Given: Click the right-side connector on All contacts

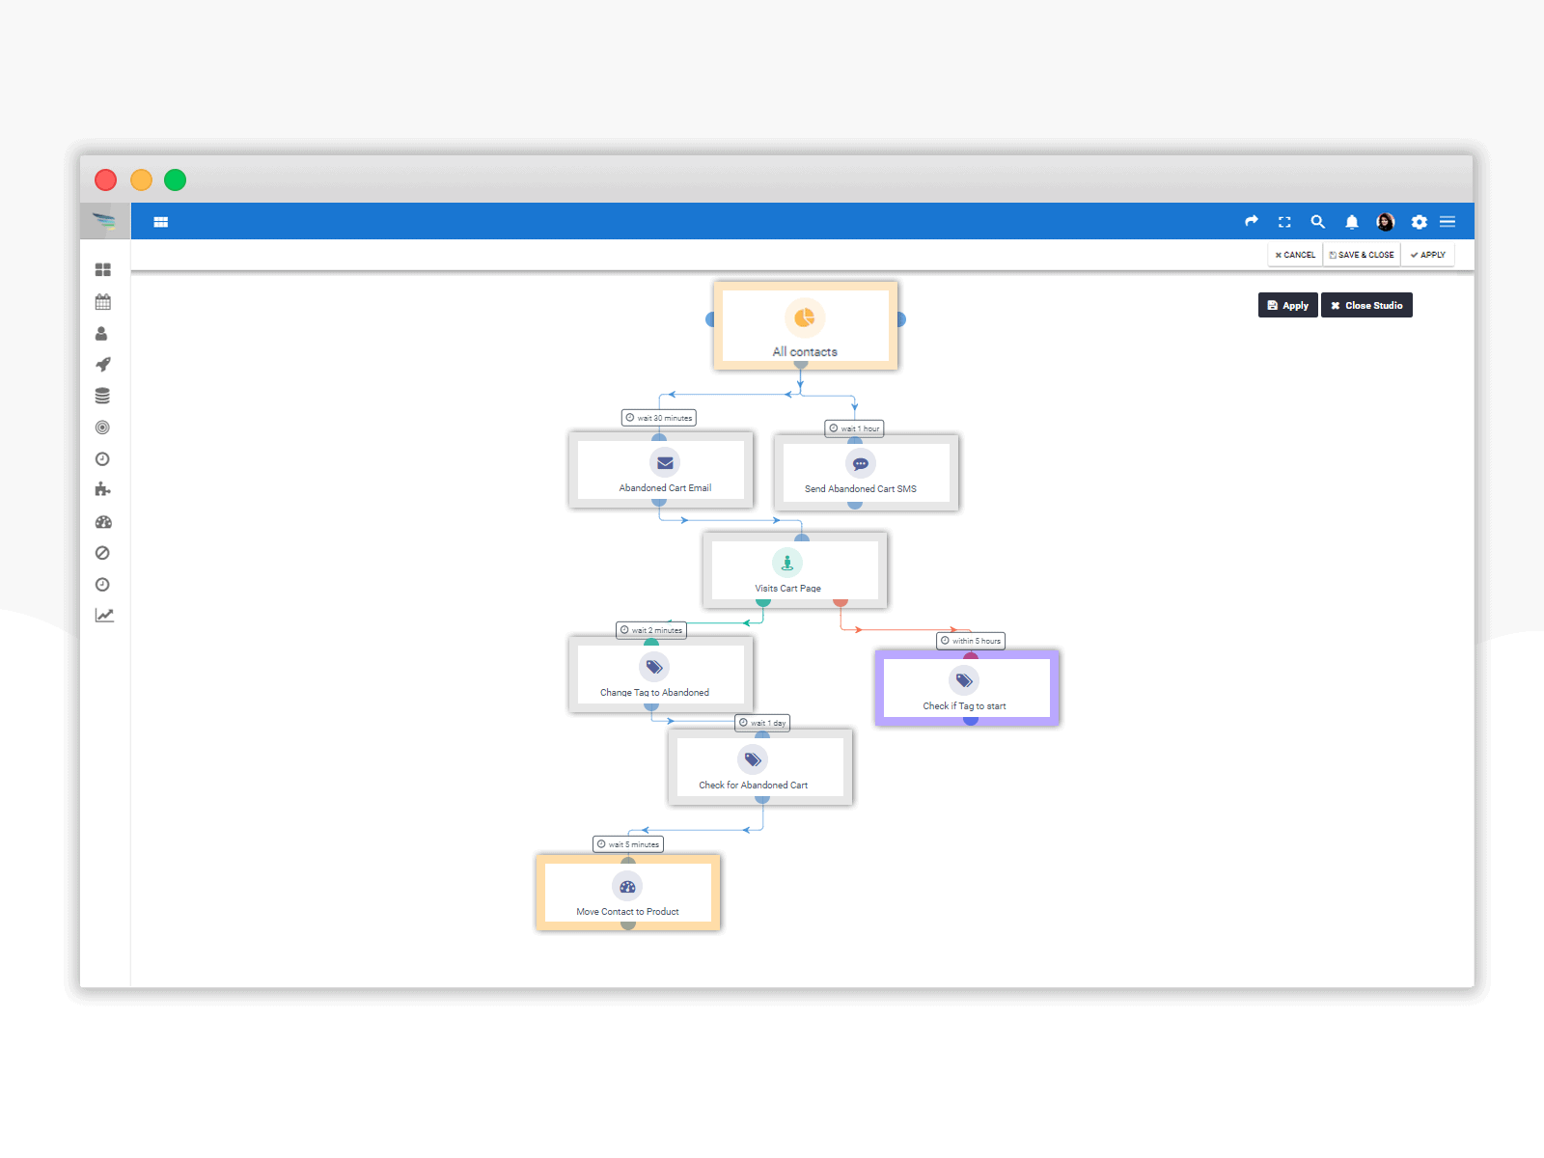Looking at the screenshot, I should [x=900, y=319].
